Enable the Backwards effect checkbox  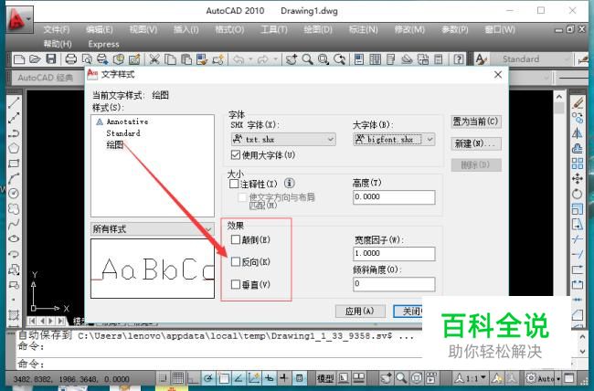click(236, 261)
